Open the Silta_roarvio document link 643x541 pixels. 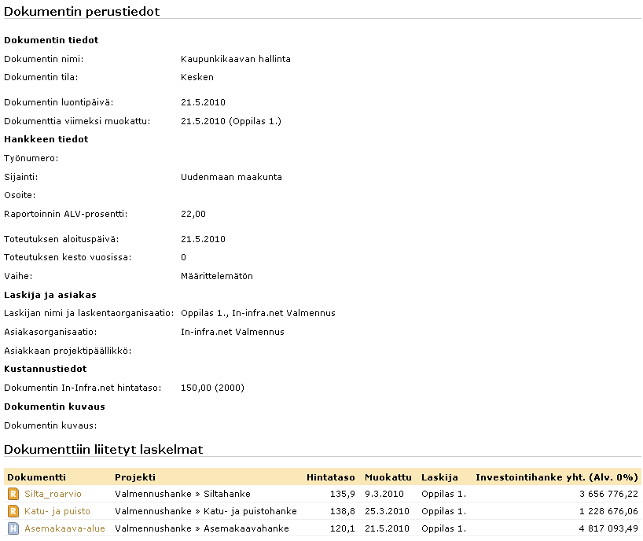click(53, 494)
